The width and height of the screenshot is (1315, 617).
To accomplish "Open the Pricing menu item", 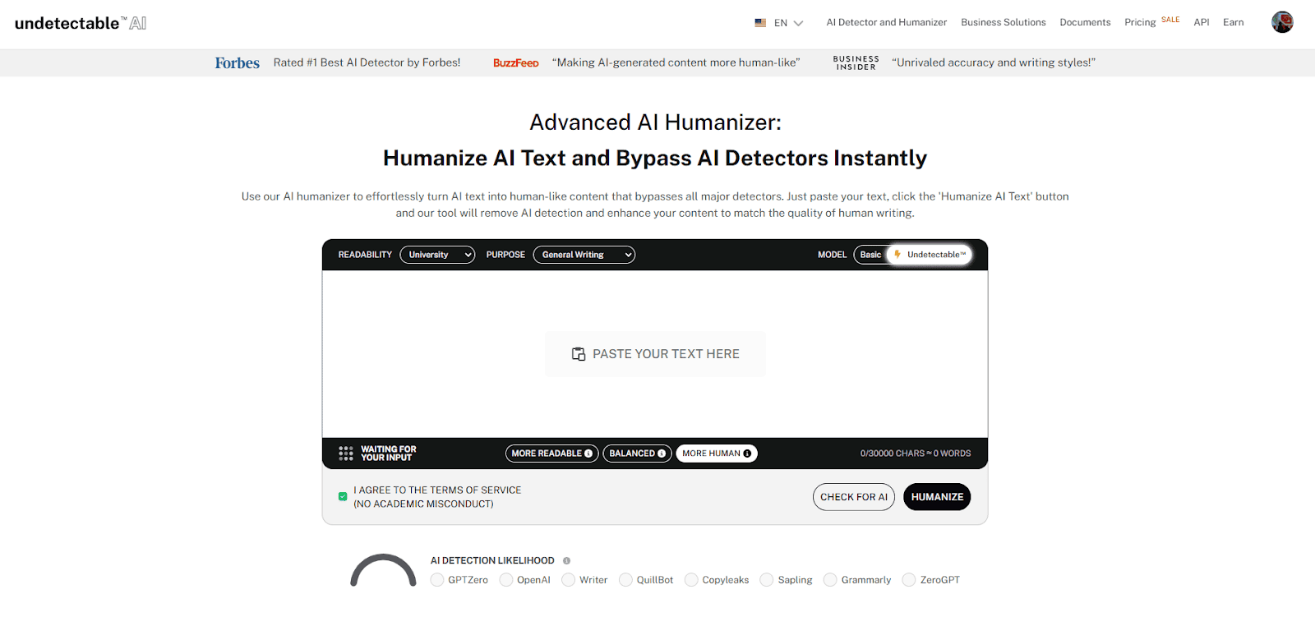I will [x=1139, y=22].
